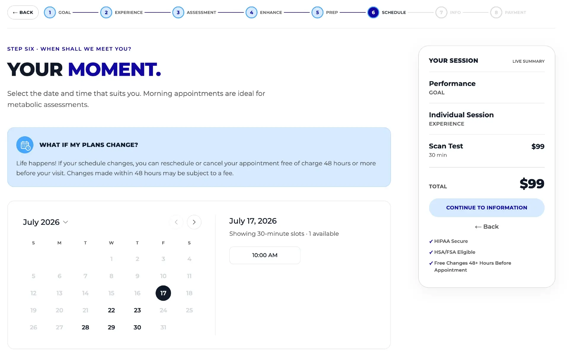The height and width of the screenshot is (359, 569).
Task: Select July 22 on the calendar
Action: (111, 310)
